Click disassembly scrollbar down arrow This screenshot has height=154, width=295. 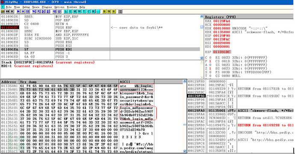tap(202, 58)
